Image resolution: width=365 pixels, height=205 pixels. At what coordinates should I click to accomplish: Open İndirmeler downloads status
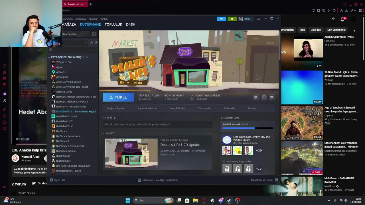pyautogui.click(x=158, y=180)
